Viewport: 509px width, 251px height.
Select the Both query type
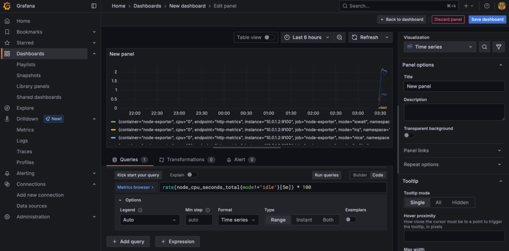coord(328,220)
